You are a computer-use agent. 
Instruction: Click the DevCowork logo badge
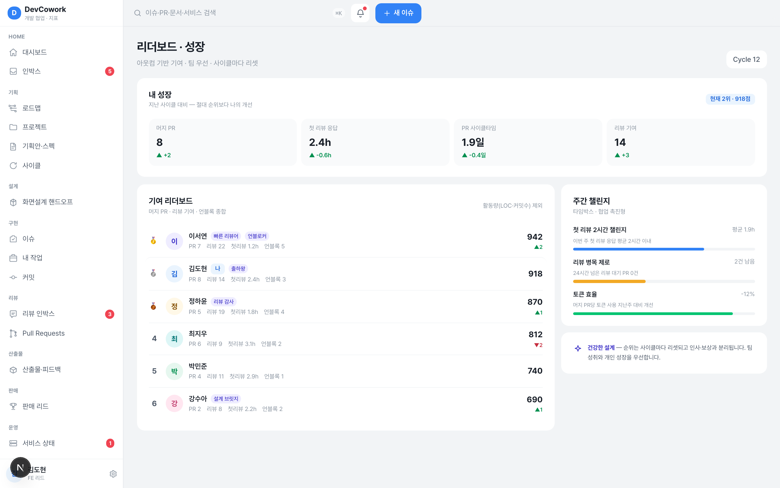[x=14, y=13]
